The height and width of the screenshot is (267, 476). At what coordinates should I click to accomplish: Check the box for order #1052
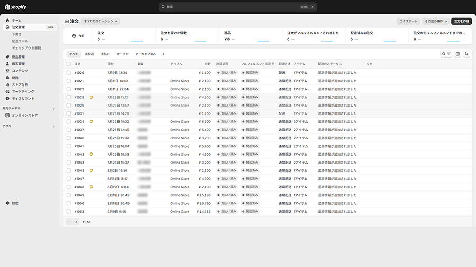[69, 212]
